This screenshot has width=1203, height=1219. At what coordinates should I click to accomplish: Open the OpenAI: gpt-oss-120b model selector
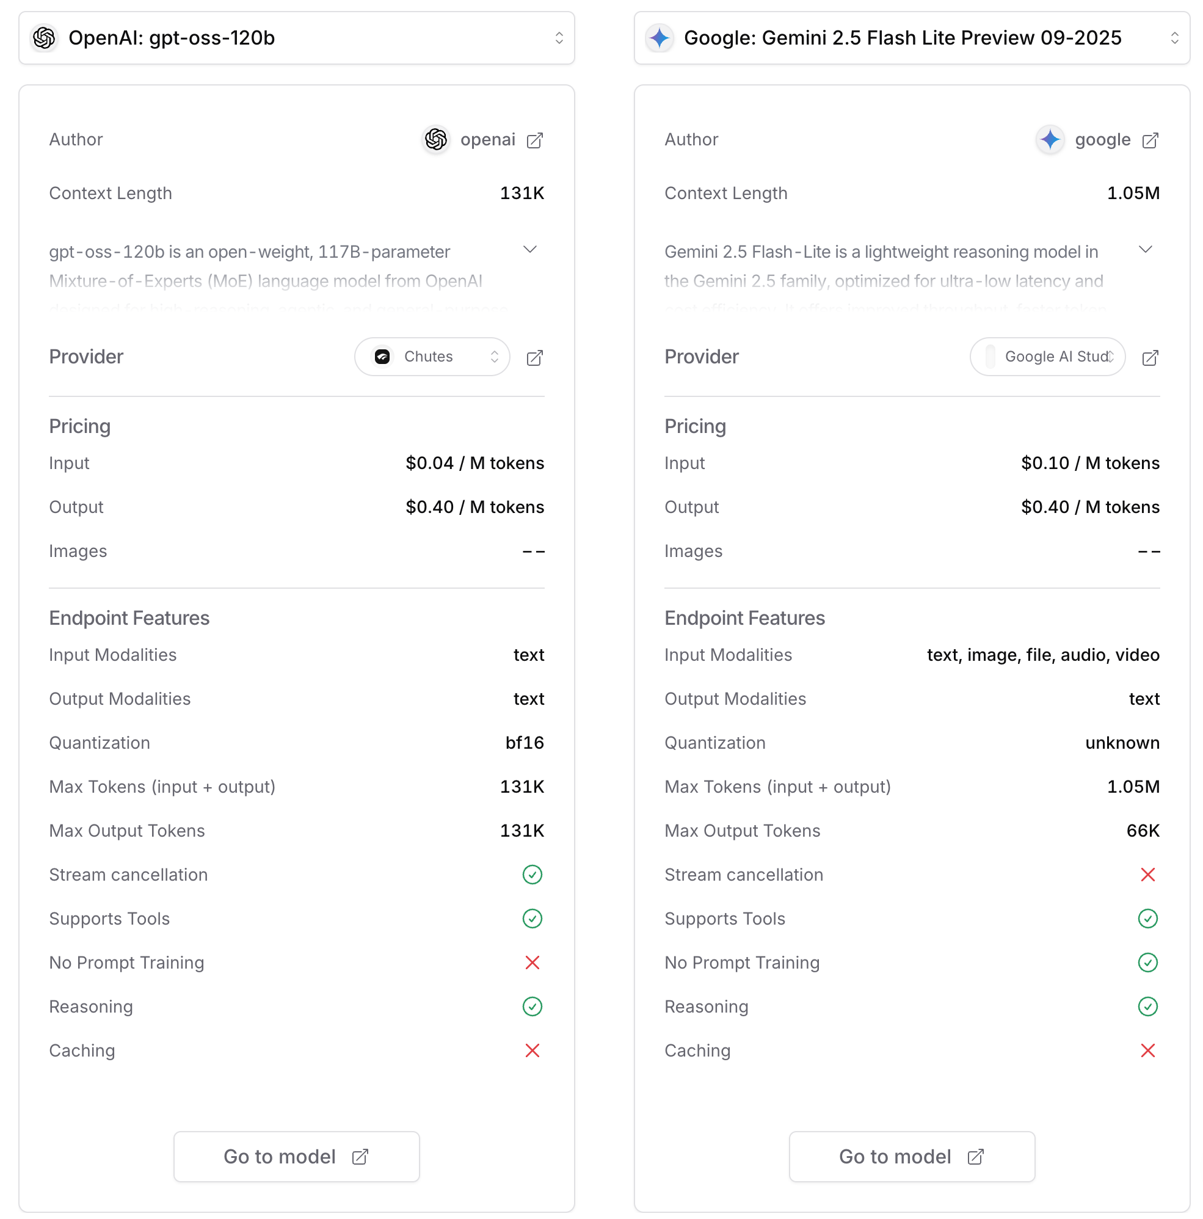point(297,38)
